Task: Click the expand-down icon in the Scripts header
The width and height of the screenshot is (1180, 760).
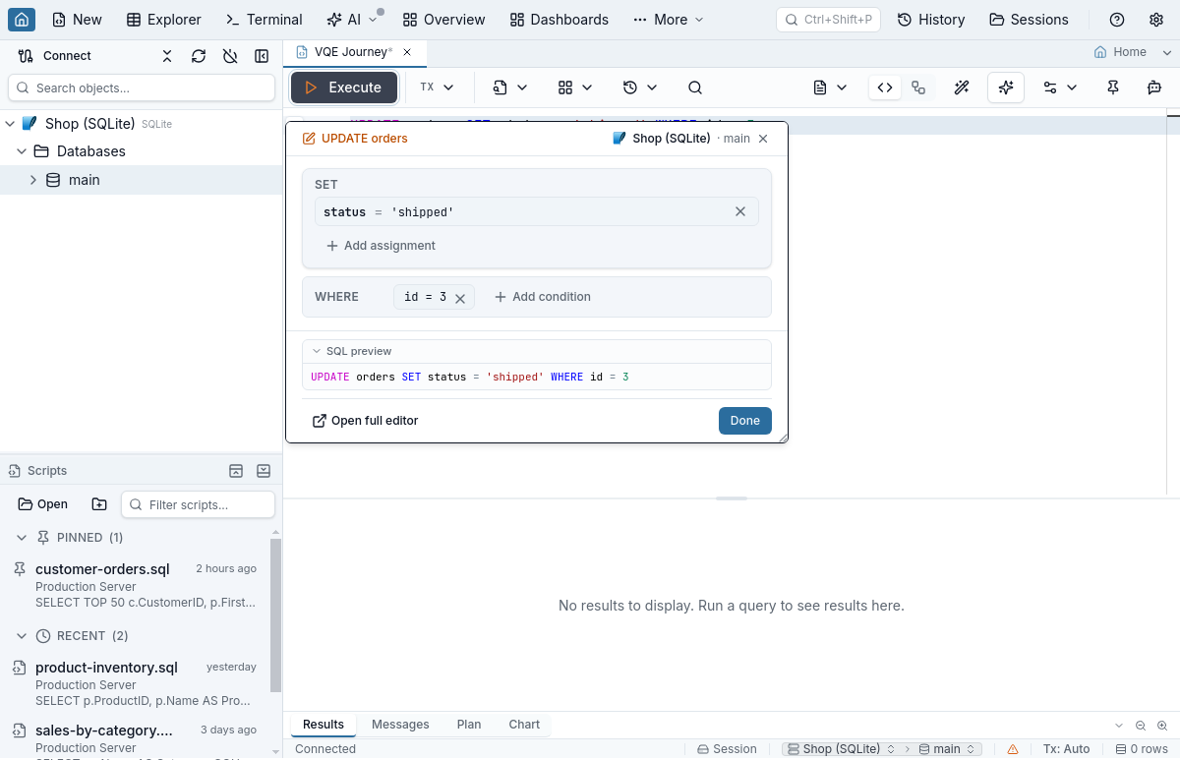Action: click(264, 471)
